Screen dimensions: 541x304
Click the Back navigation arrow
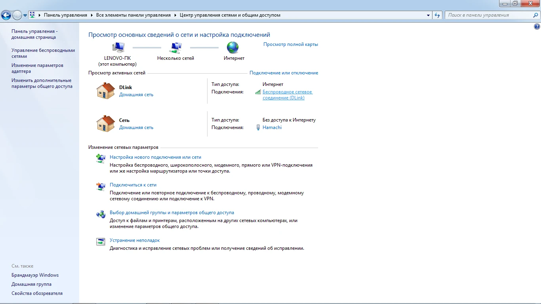[x=6, y=15]
